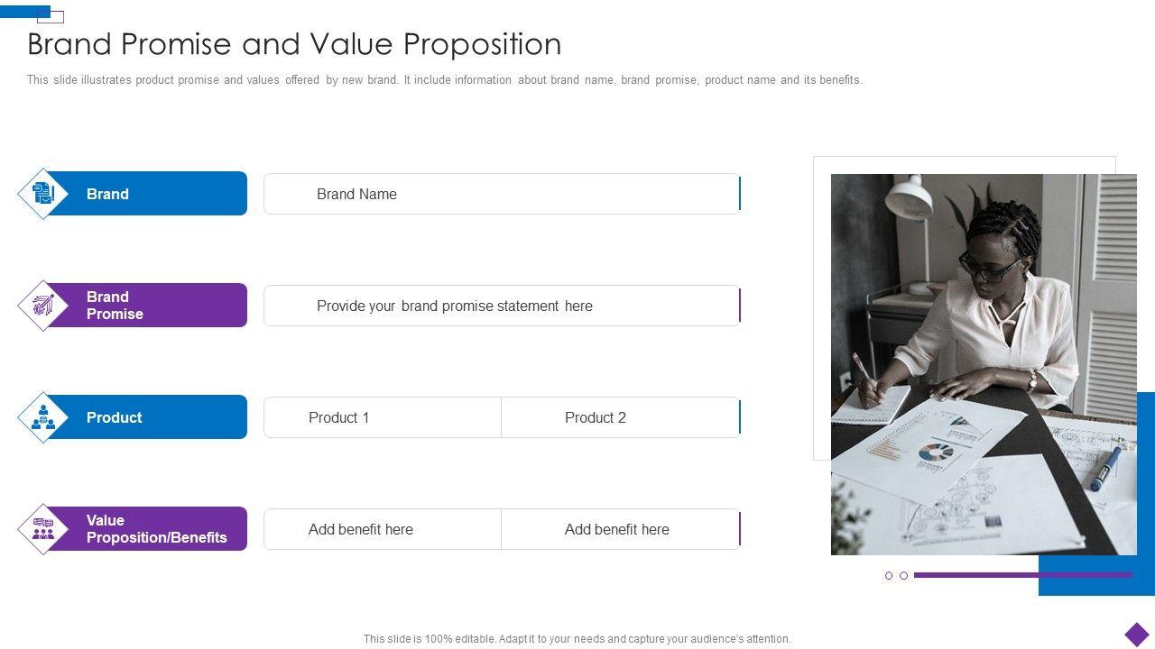
Task: Click the second Add benefit here cell
Action: coord(620,529)
